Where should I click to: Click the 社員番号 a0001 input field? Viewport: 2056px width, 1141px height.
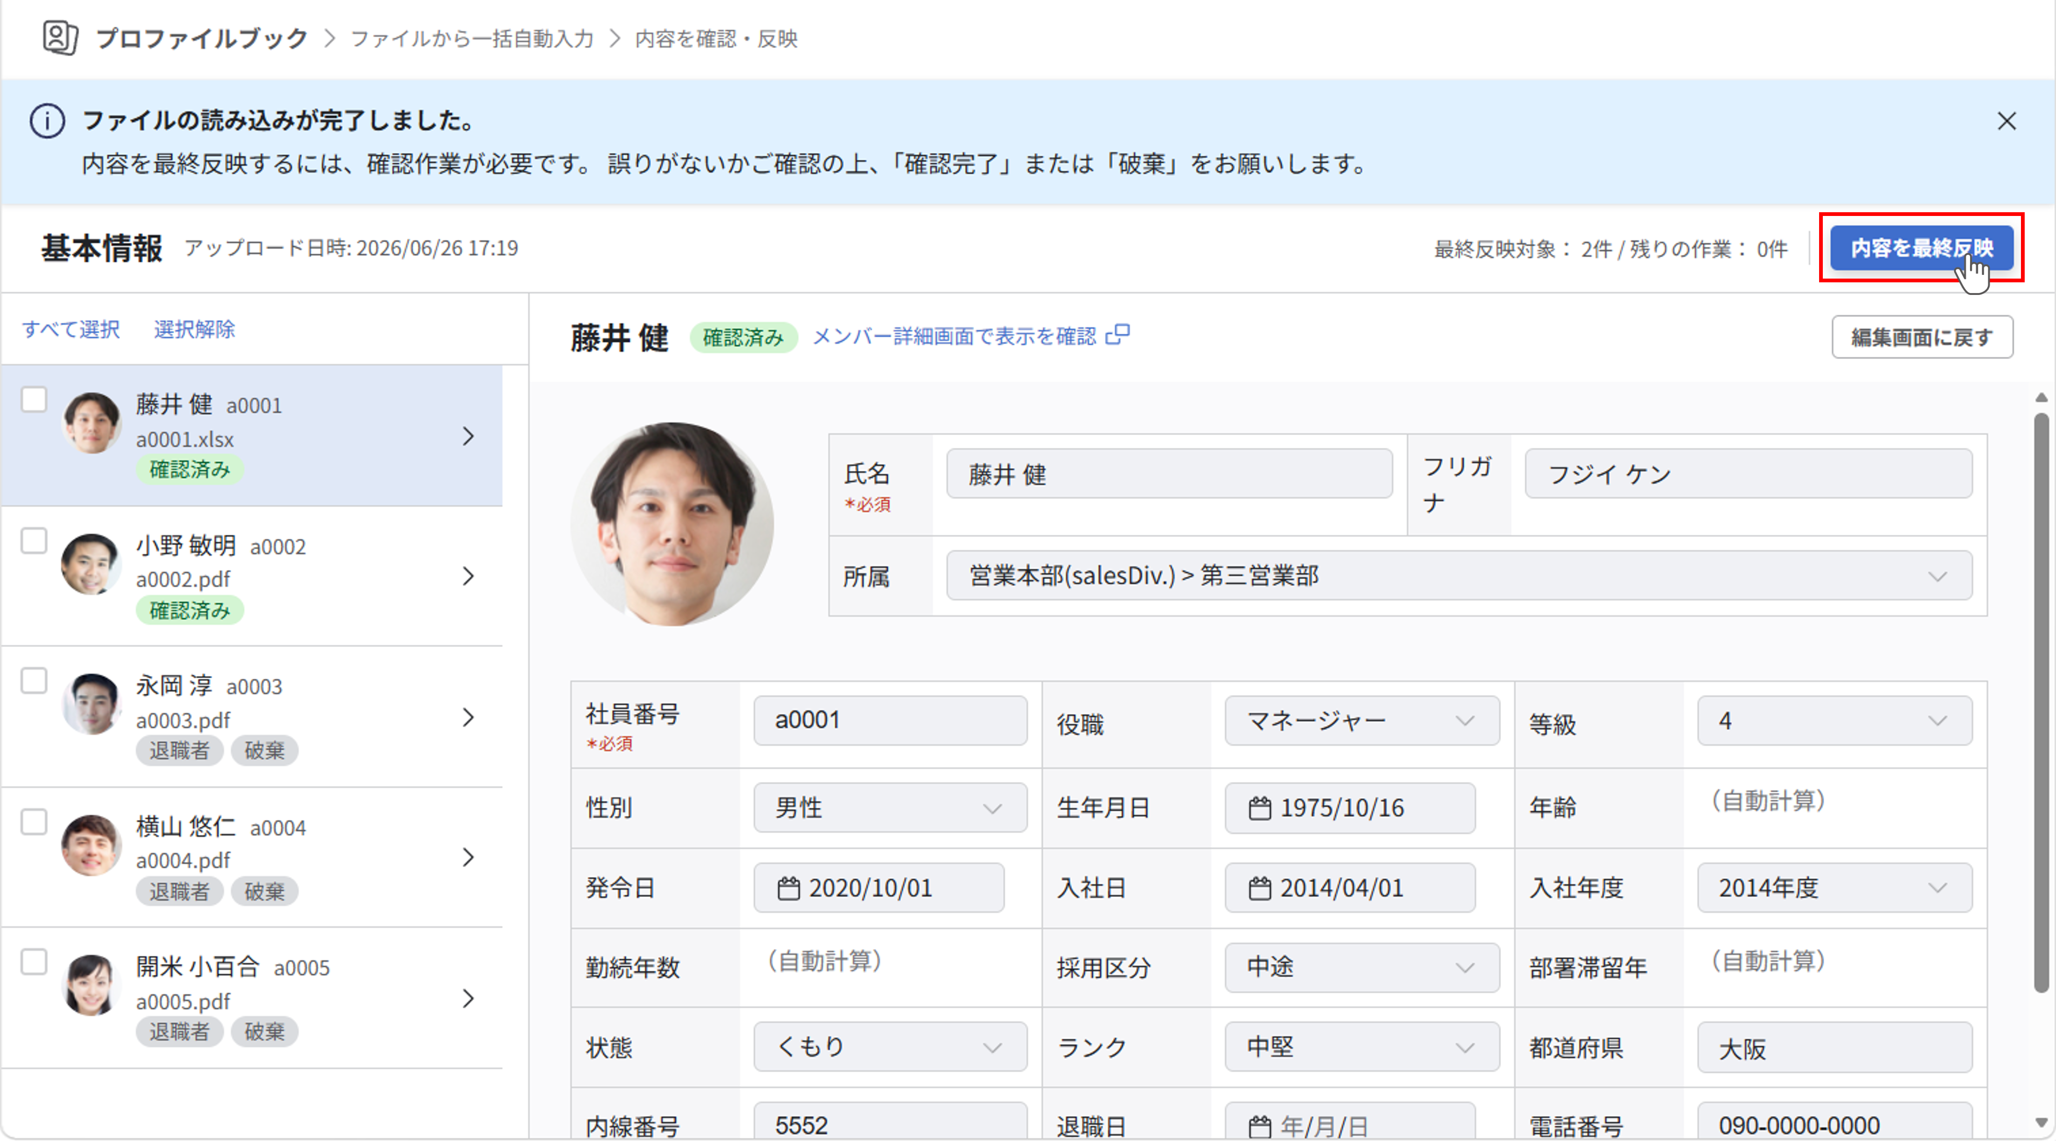click(x=890, y=721)
